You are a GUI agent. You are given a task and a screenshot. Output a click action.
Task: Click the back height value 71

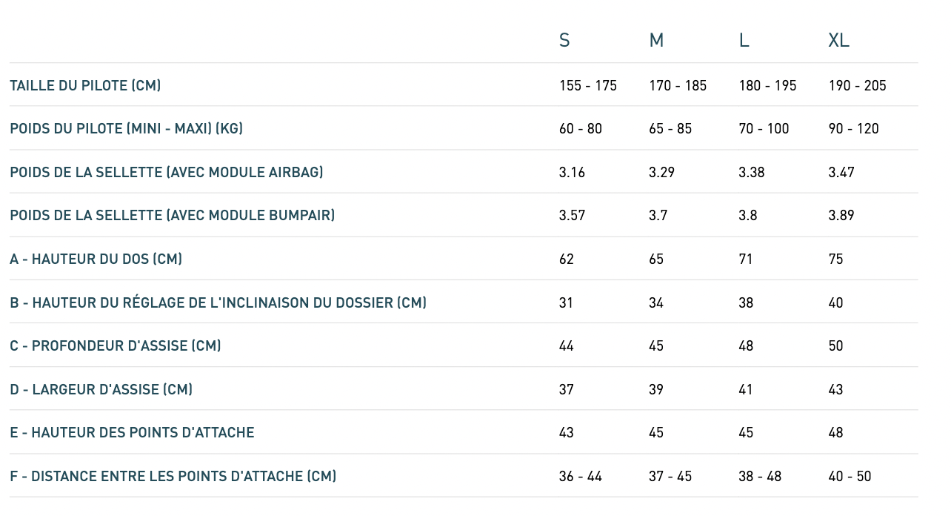click(745, 259)
